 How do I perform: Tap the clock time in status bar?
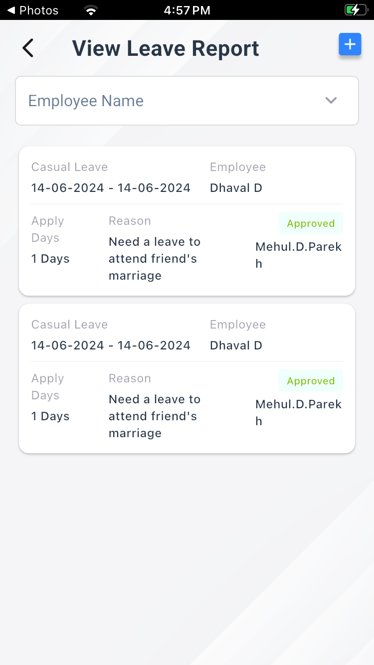point(187,10)
